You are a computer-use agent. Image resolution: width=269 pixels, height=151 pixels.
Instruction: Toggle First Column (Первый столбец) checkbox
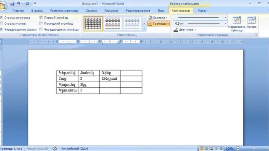coord(41,18)
